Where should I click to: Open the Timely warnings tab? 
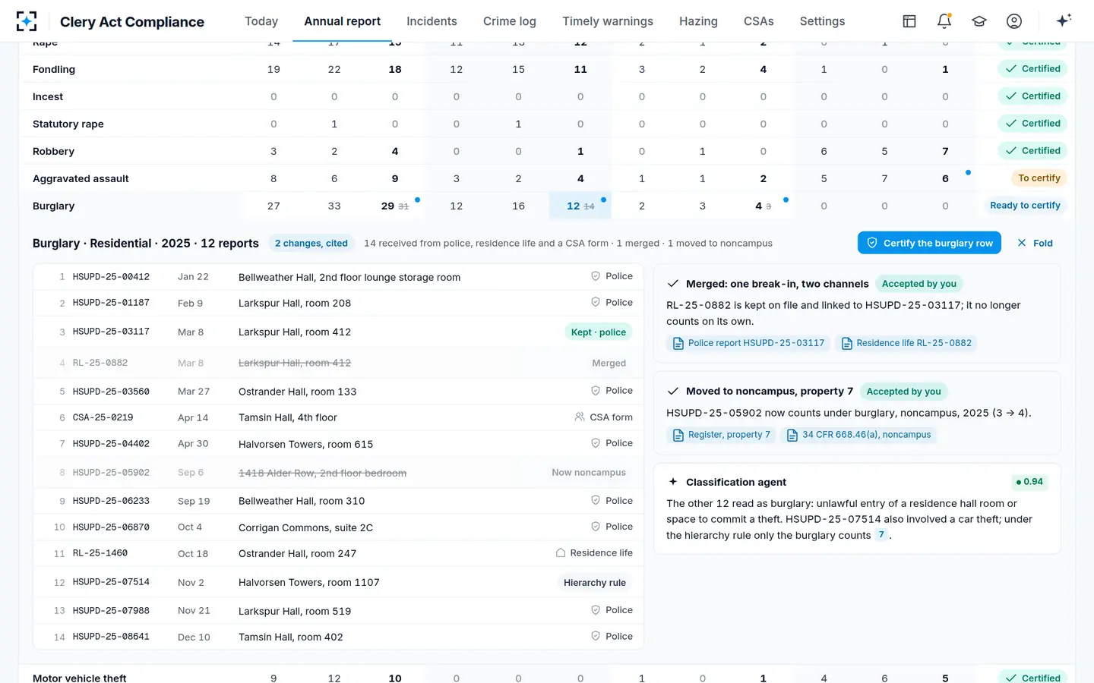click(x=608, y=21)
